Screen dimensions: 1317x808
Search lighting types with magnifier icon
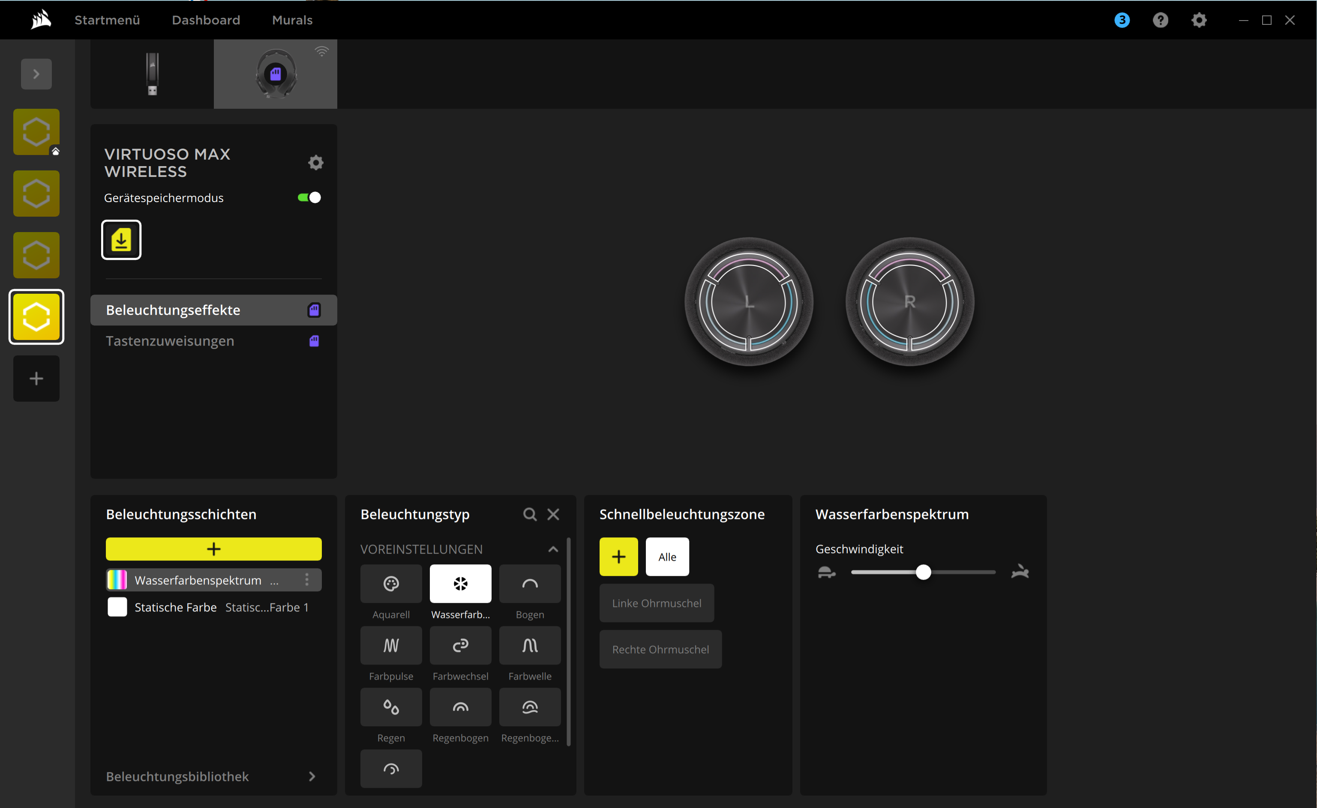[x=530, y=514]
